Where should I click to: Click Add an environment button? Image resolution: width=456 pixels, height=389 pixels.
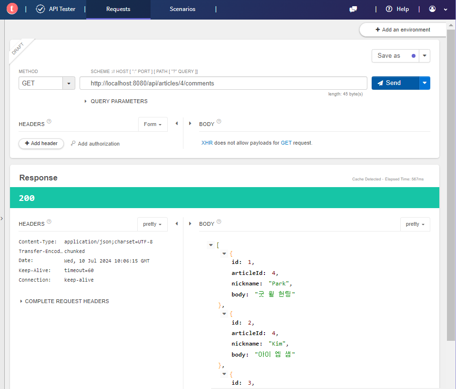pos(403,30)
